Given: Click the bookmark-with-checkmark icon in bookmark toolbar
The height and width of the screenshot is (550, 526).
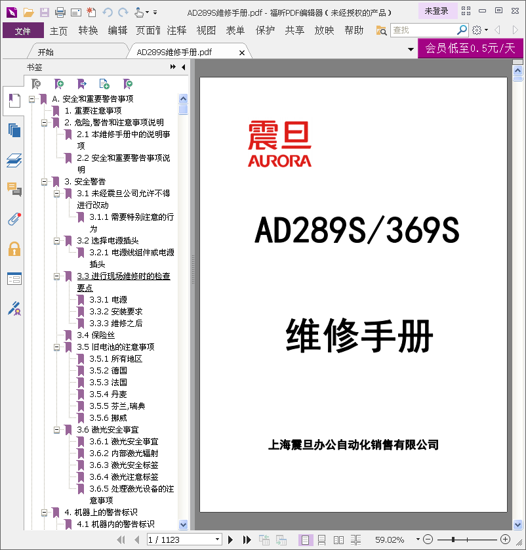Looking at the screenshot, I should (128, 84).
